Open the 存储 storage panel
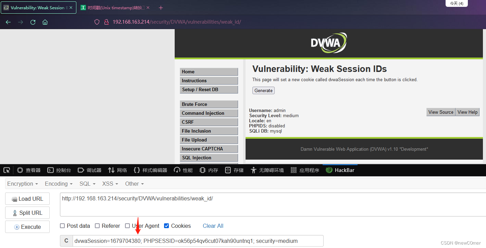 click(234, 170)
